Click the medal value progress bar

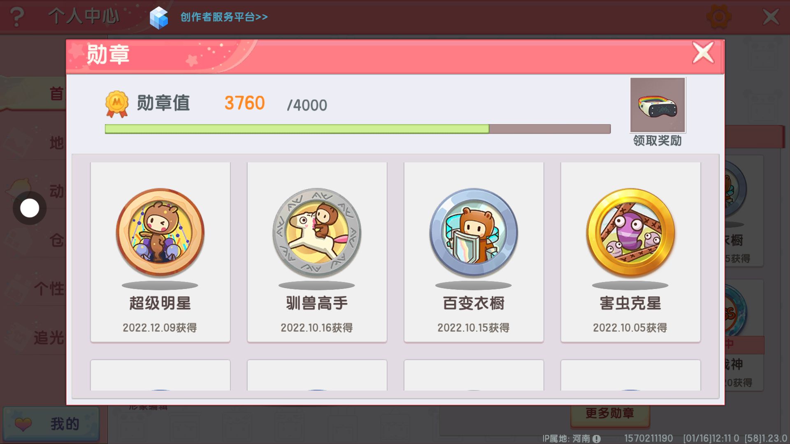point(358,129)
